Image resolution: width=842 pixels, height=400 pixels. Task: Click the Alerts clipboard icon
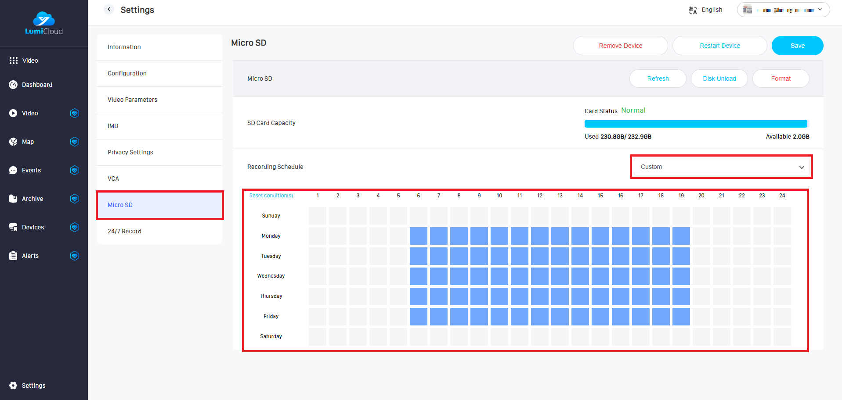13,256
